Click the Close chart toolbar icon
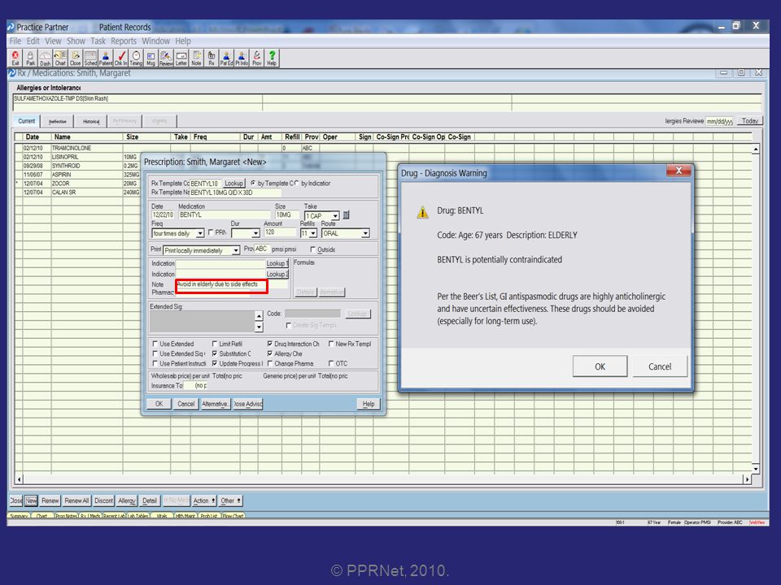This screenshot has width=781, height=585. point(75,58)
